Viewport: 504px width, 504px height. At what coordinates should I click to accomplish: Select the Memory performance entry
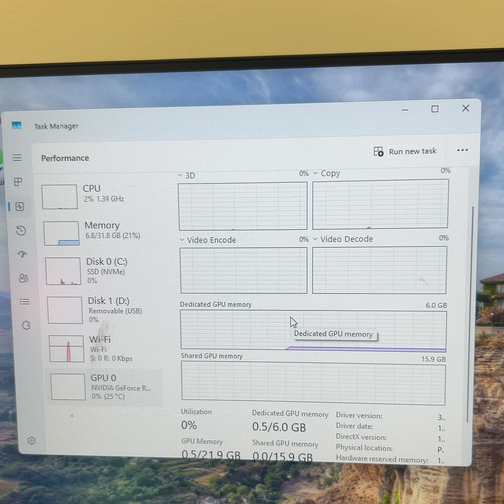(x=100, y=233)
